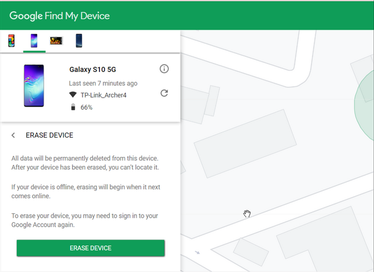
Task: Go back using the arrow beside ERASE DEVICE
Action: tap(13, 135)
